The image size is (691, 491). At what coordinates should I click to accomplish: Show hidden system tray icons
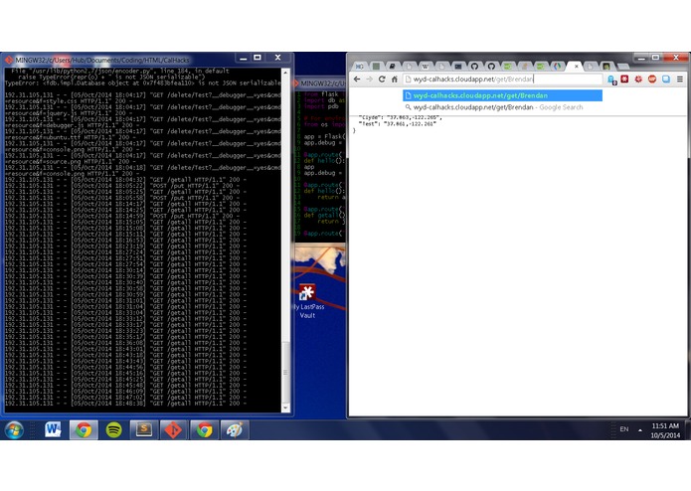(640, 429)
